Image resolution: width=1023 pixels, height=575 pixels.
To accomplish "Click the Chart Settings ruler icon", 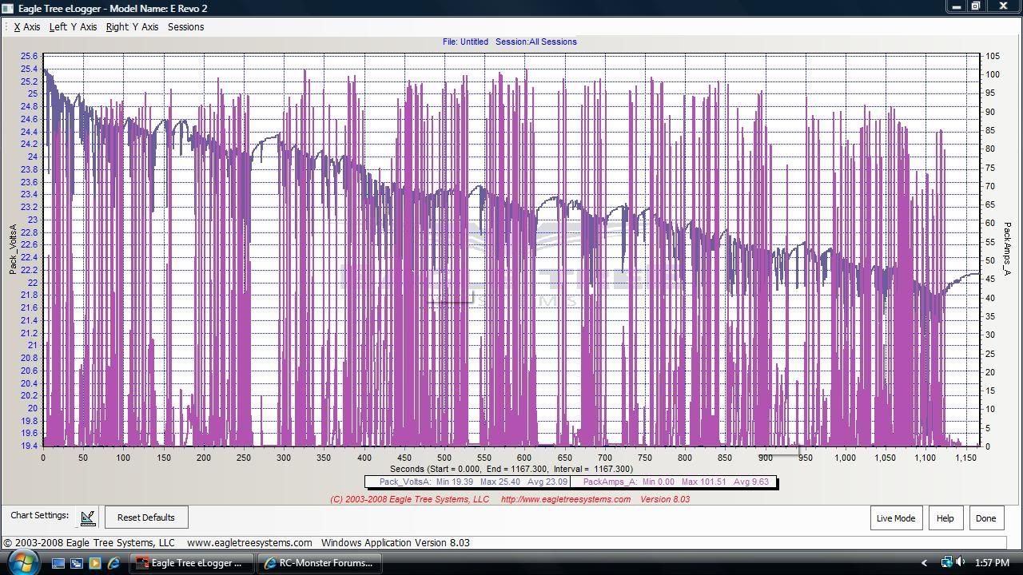I will click(88, 517).
